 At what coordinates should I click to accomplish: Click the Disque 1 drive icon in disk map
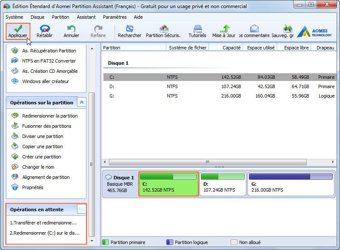point(109,177)
